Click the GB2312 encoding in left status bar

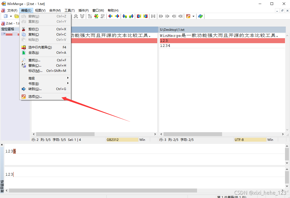[122, 140]
